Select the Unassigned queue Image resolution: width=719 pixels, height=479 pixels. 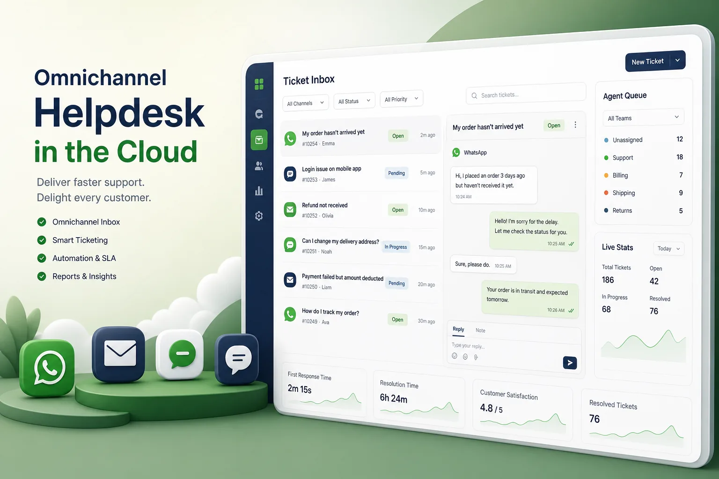(x=643, y=139)
